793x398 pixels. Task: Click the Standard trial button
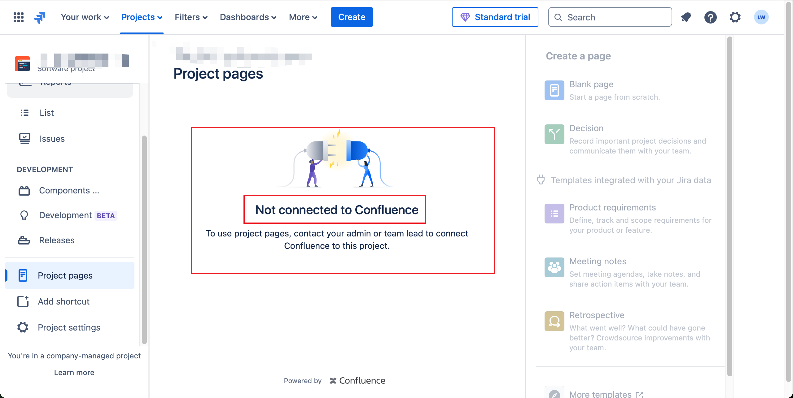(495, 17)
